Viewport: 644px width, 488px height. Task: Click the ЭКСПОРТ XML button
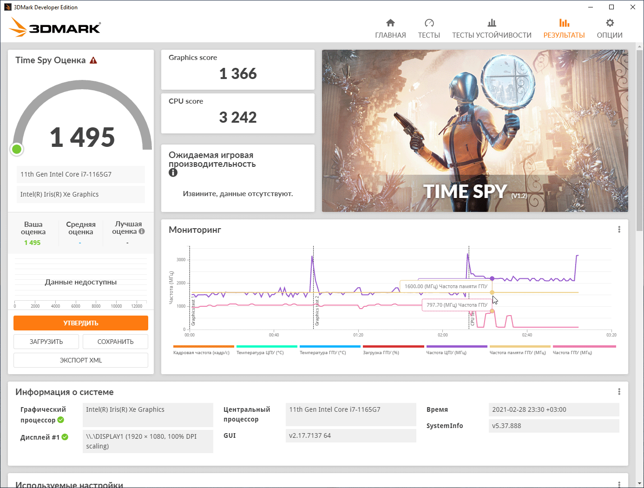tap(81, 360)
